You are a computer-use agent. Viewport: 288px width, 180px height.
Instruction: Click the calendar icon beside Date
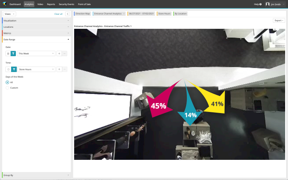point(8,53)
